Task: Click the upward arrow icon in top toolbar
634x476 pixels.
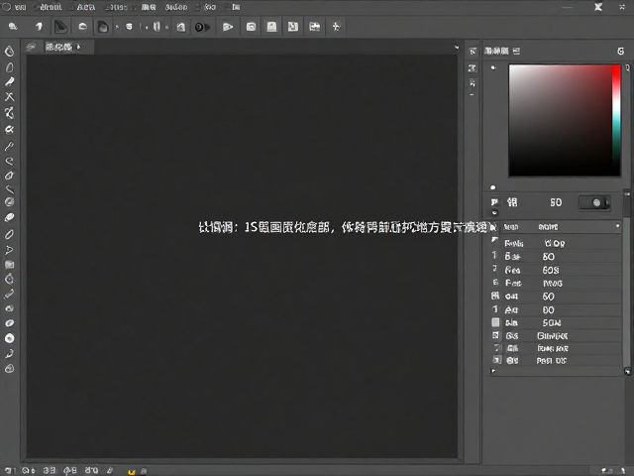Action: pyautogui.click(x=39, y=27)
